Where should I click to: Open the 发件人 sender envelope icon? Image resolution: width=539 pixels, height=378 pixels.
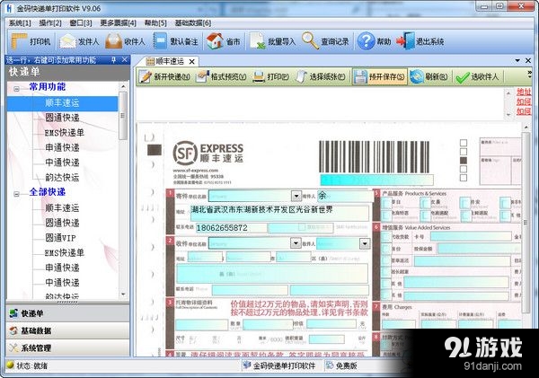pyautogui.click(x=67, y=41)
